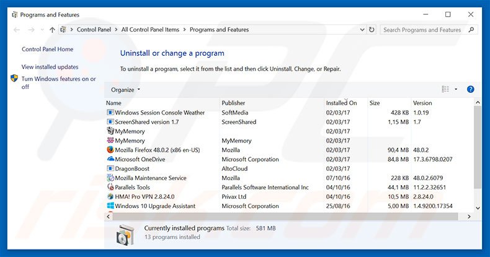
Task: Sort by Version column header
Action: [422, 103]
